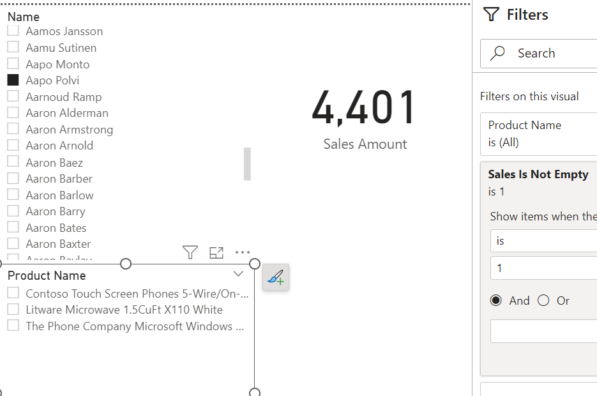This screenshot has height=396, width=597.
Task: Click the filter funnel icon above slicer
Action: (x=190, y=252)
